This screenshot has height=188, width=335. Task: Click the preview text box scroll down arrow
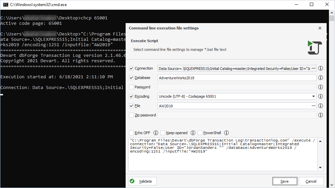coord(320,168)
